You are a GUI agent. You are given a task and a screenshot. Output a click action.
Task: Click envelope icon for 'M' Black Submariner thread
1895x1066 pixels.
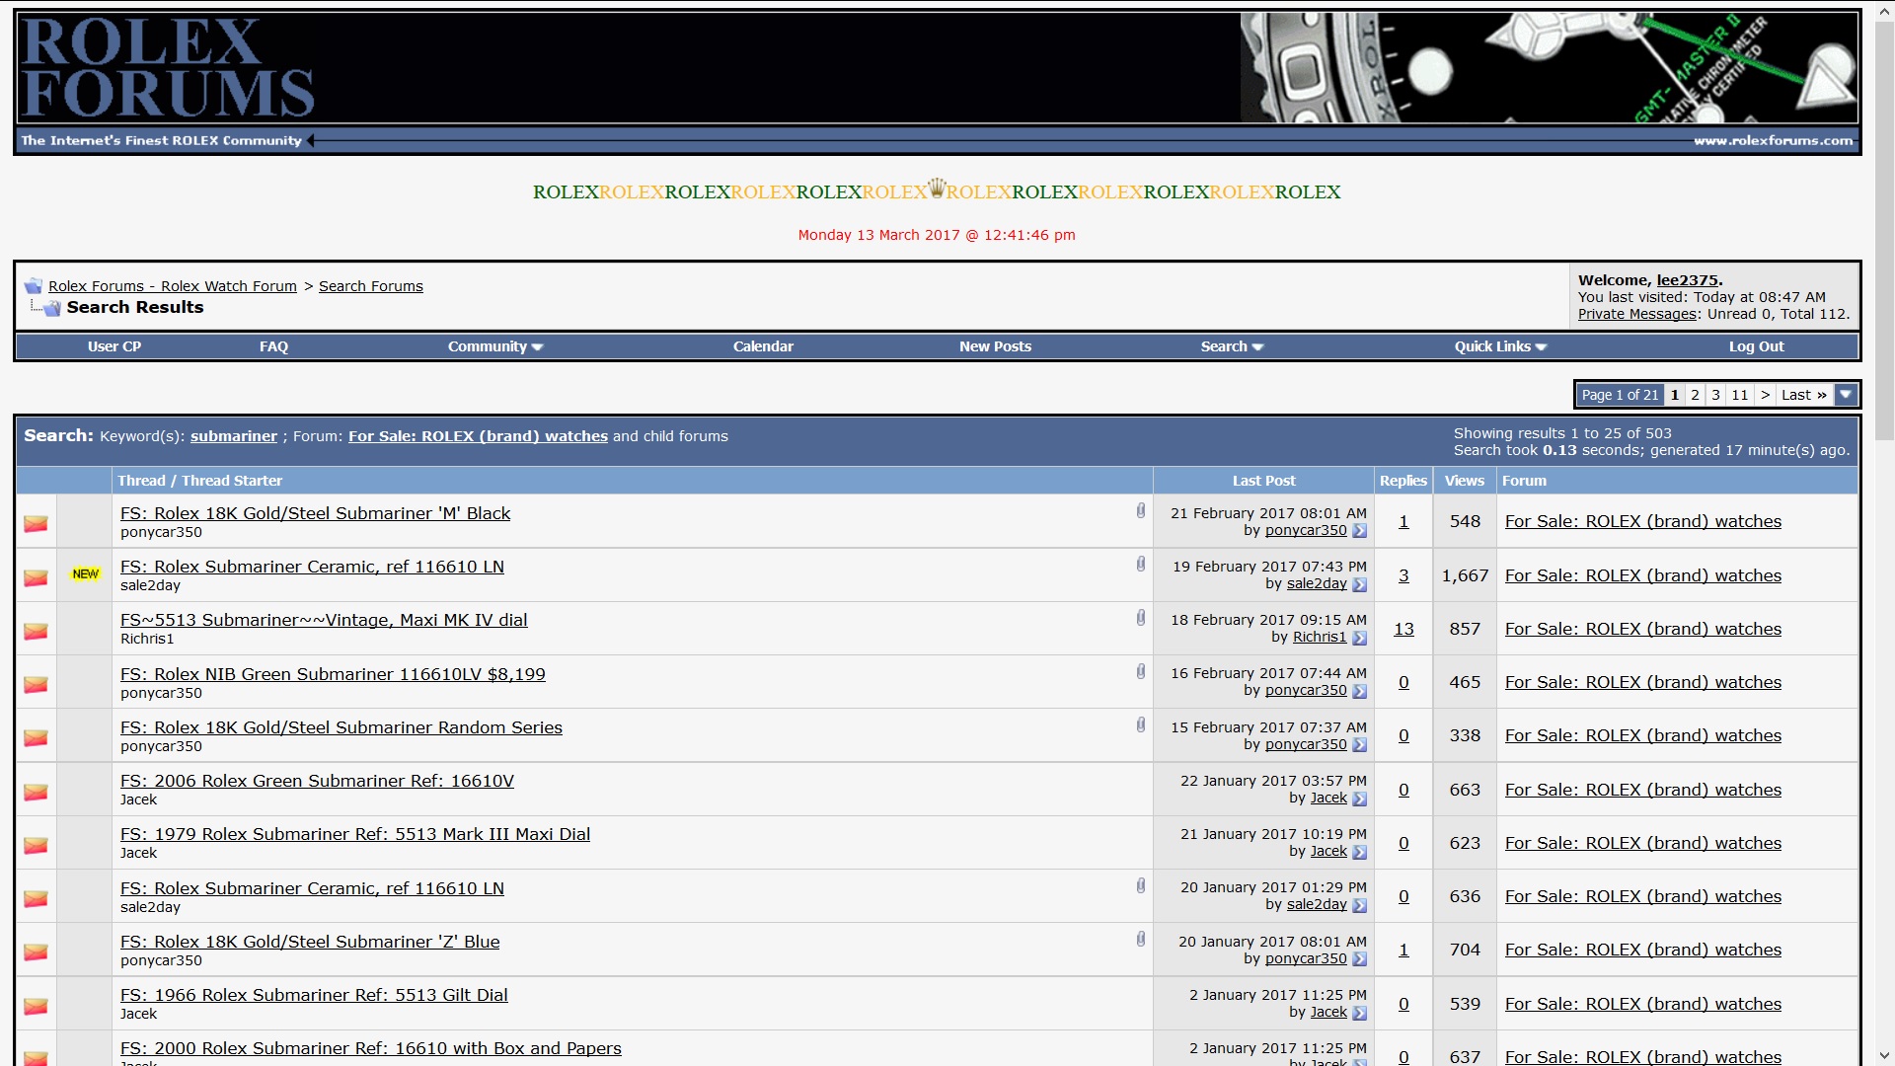(x=36, y=523)
